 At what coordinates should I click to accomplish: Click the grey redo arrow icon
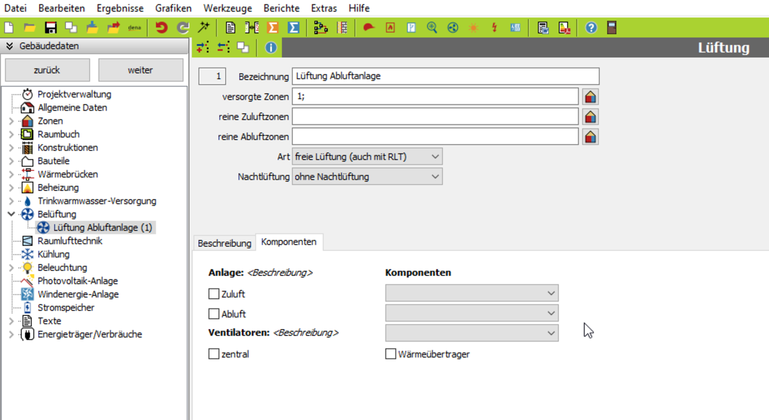pyautogui.click(x=183, y=28)
